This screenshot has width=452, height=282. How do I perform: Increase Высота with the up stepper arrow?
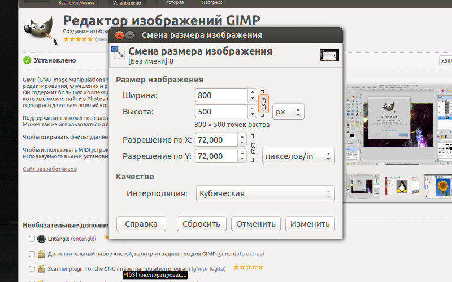pos(252,108)
